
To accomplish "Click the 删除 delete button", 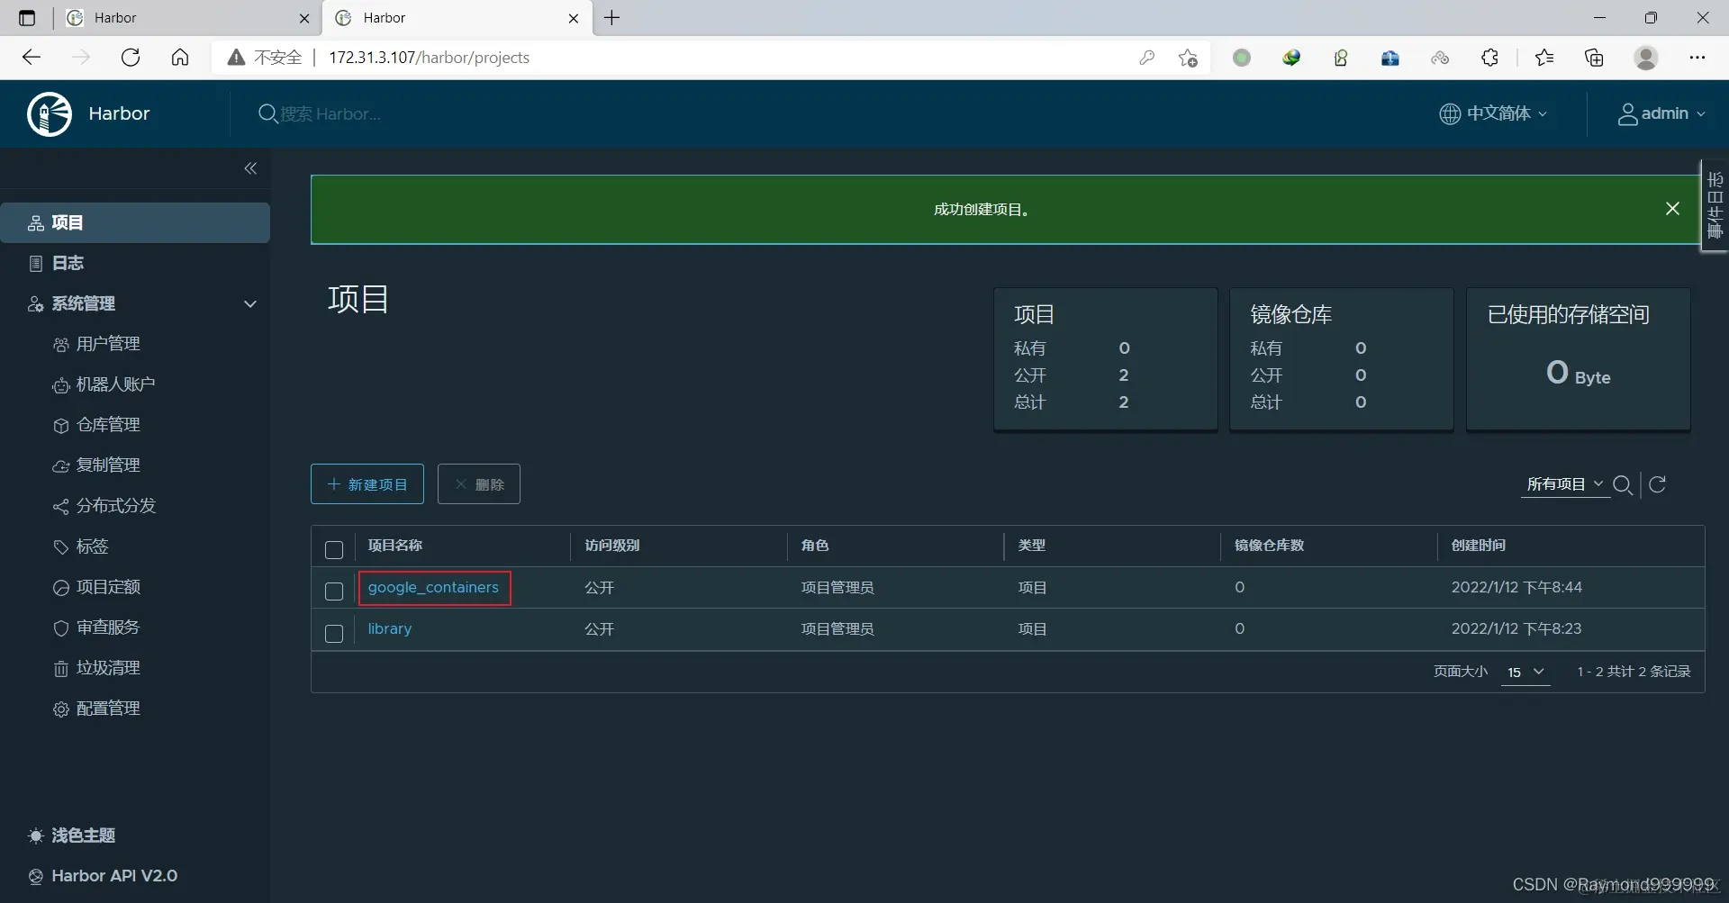I will coord(479,484).
